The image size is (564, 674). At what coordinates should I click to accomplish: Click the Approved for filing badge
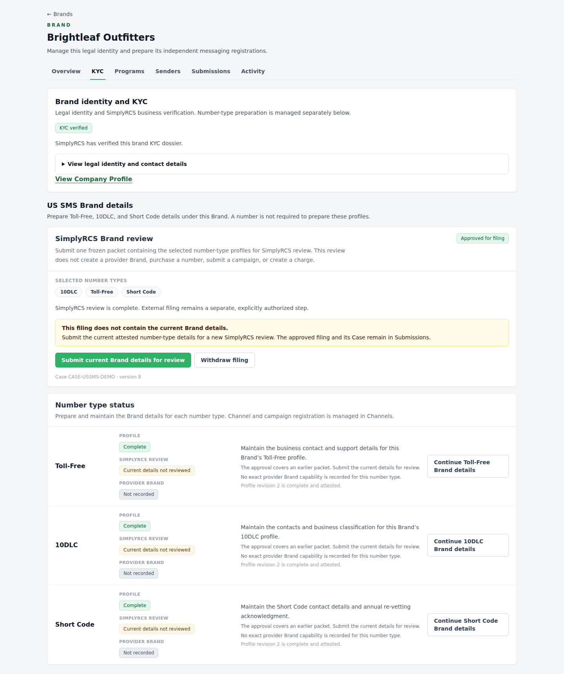(483, 238)
